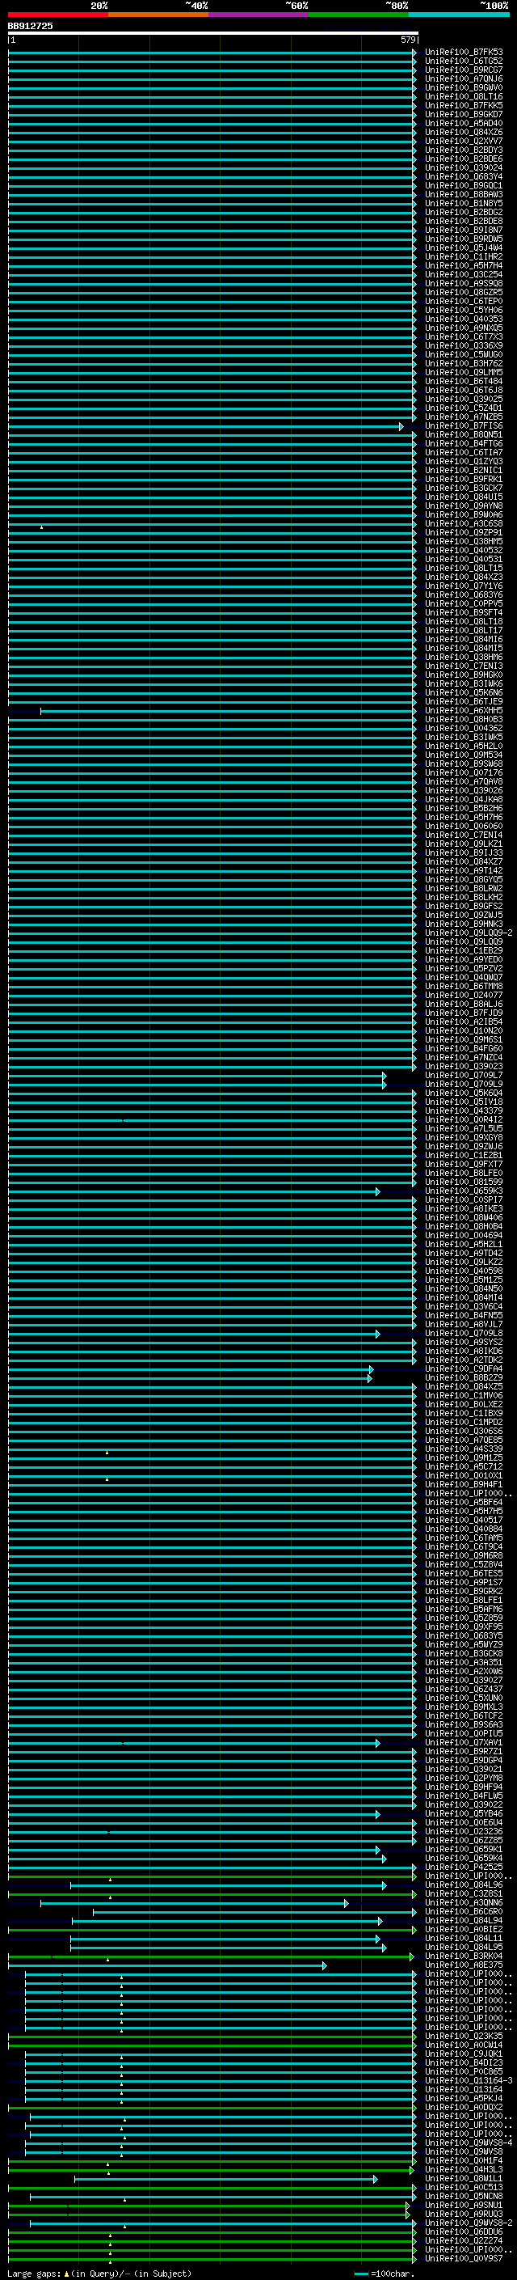The image size is (517, 2280).
Task: Click hit label UniRef100_O24077
Action: [x=463, y=995]
